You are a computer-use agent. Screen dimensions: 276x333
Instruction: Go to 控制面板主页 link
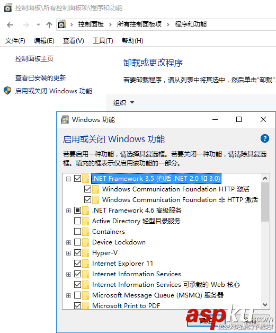click(34, 59)
